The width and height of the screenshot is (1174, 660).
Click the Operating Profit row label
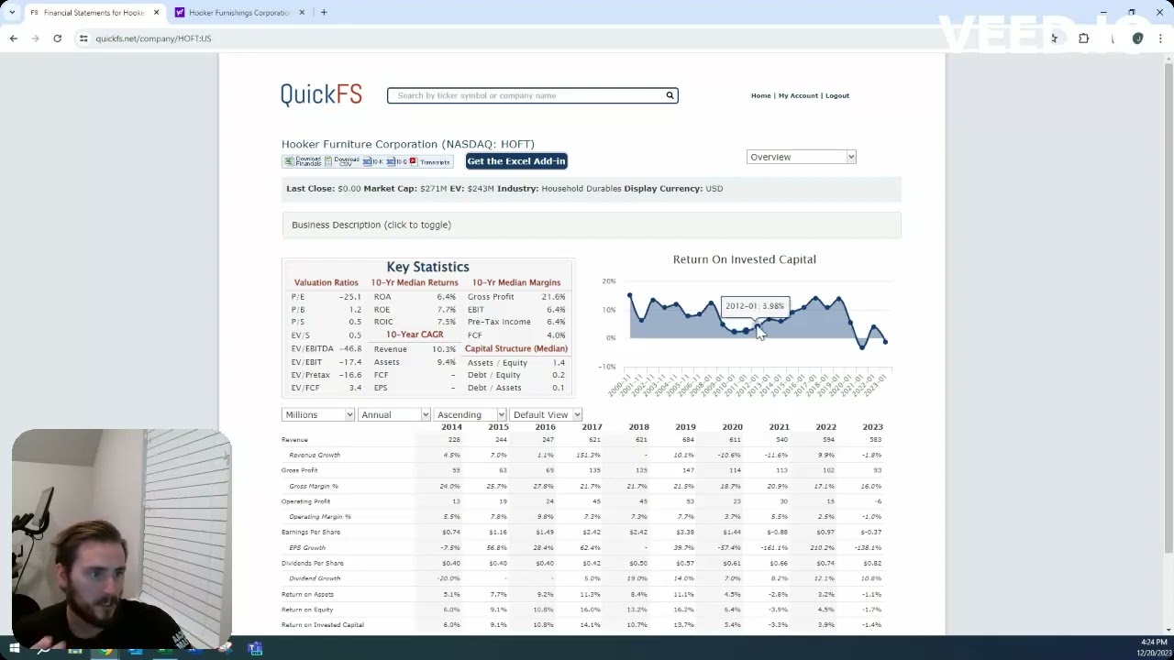click(x=305, y=501)
